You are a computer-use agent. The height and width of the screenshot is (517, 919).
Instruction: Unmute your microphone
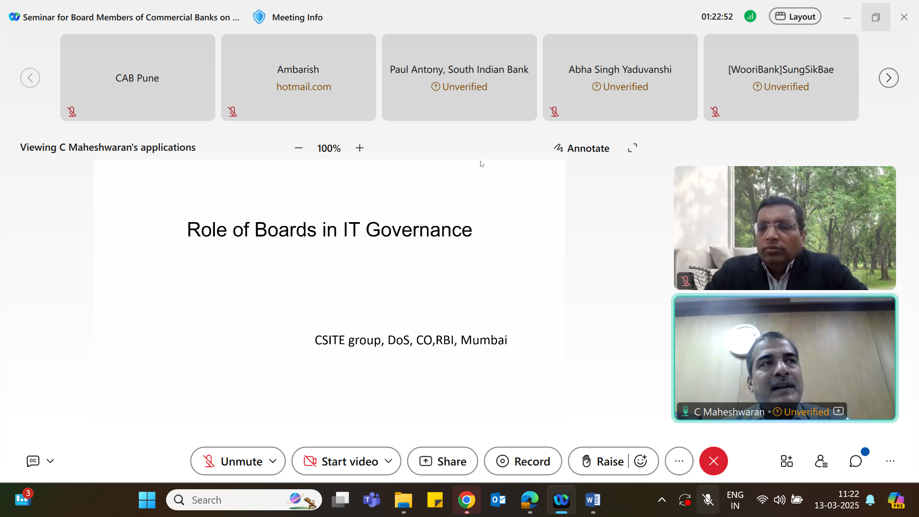pos(233,461)
